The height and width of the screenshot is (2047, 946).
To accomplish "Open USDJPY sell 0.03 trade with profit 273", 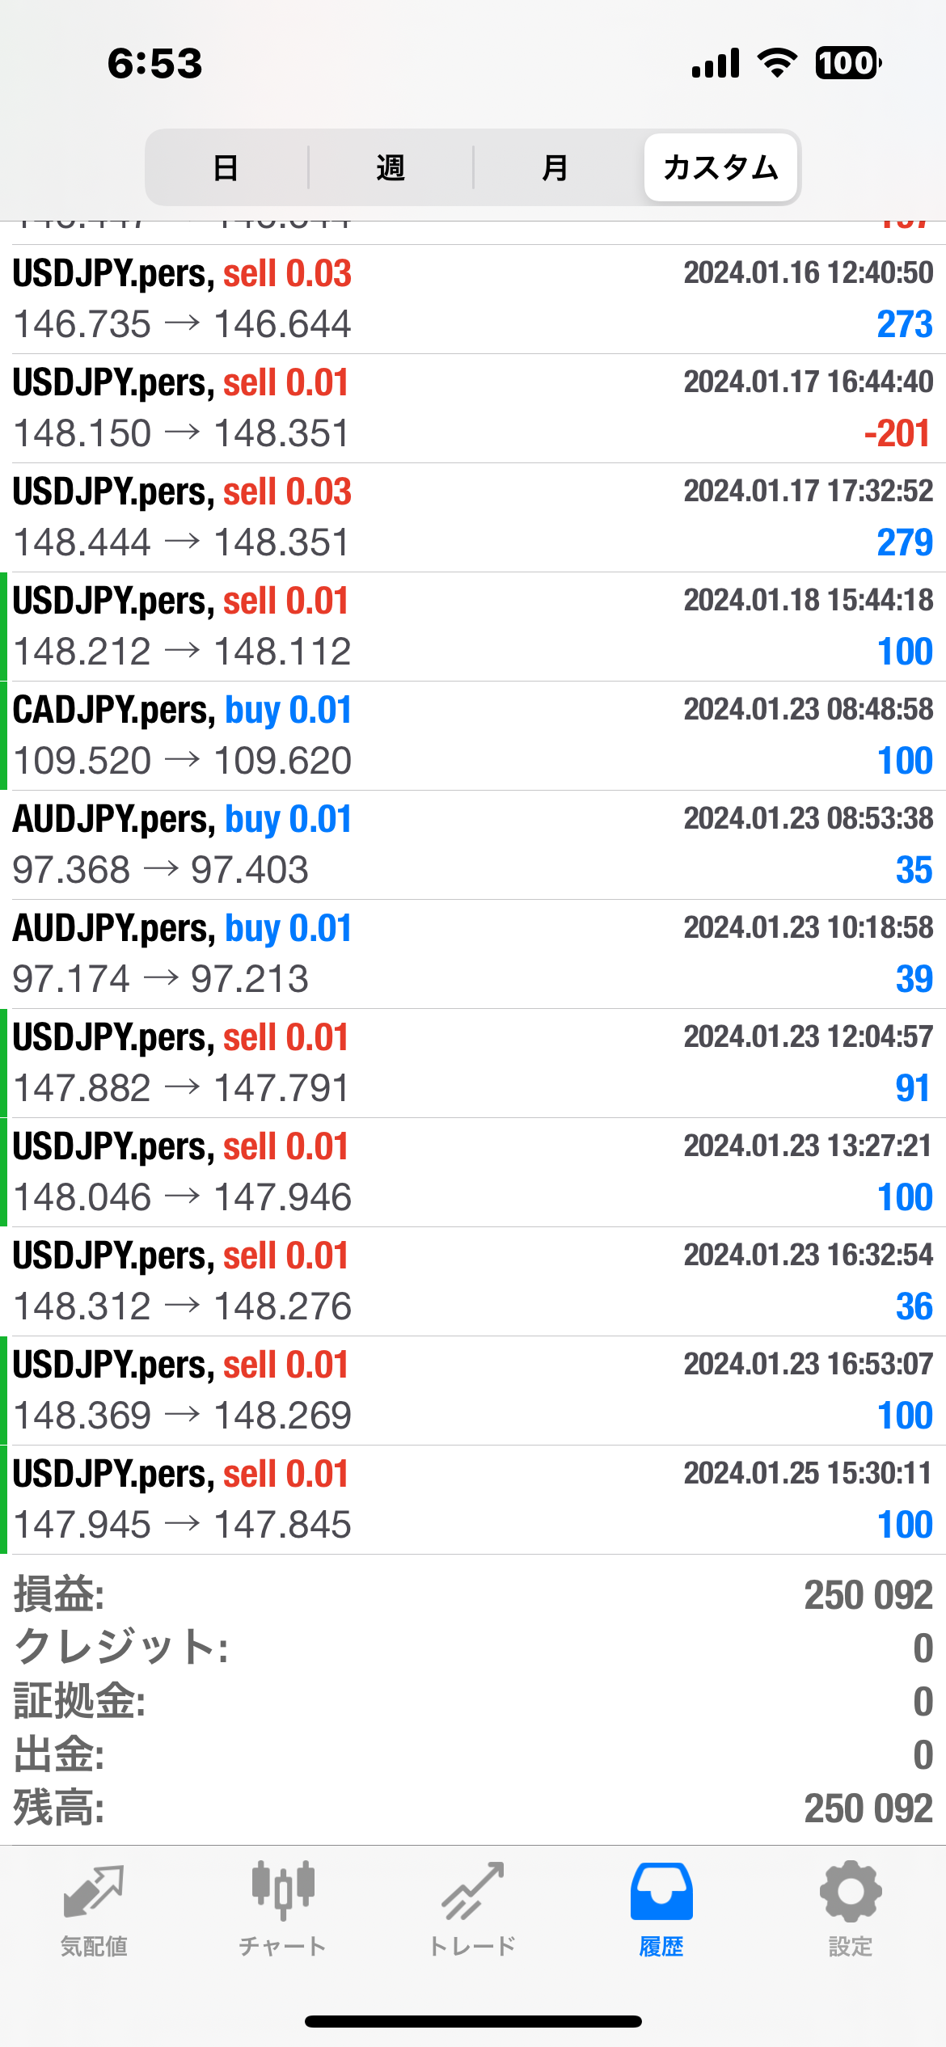I will pos(473,299).
